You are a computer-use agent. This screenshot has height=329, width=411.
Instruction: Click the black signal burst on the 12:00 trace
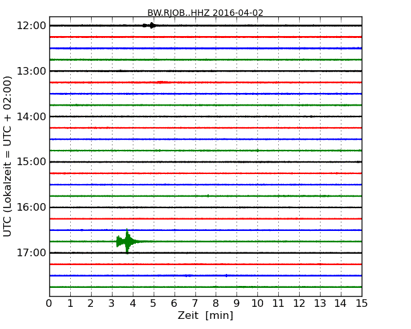[149, 25]
